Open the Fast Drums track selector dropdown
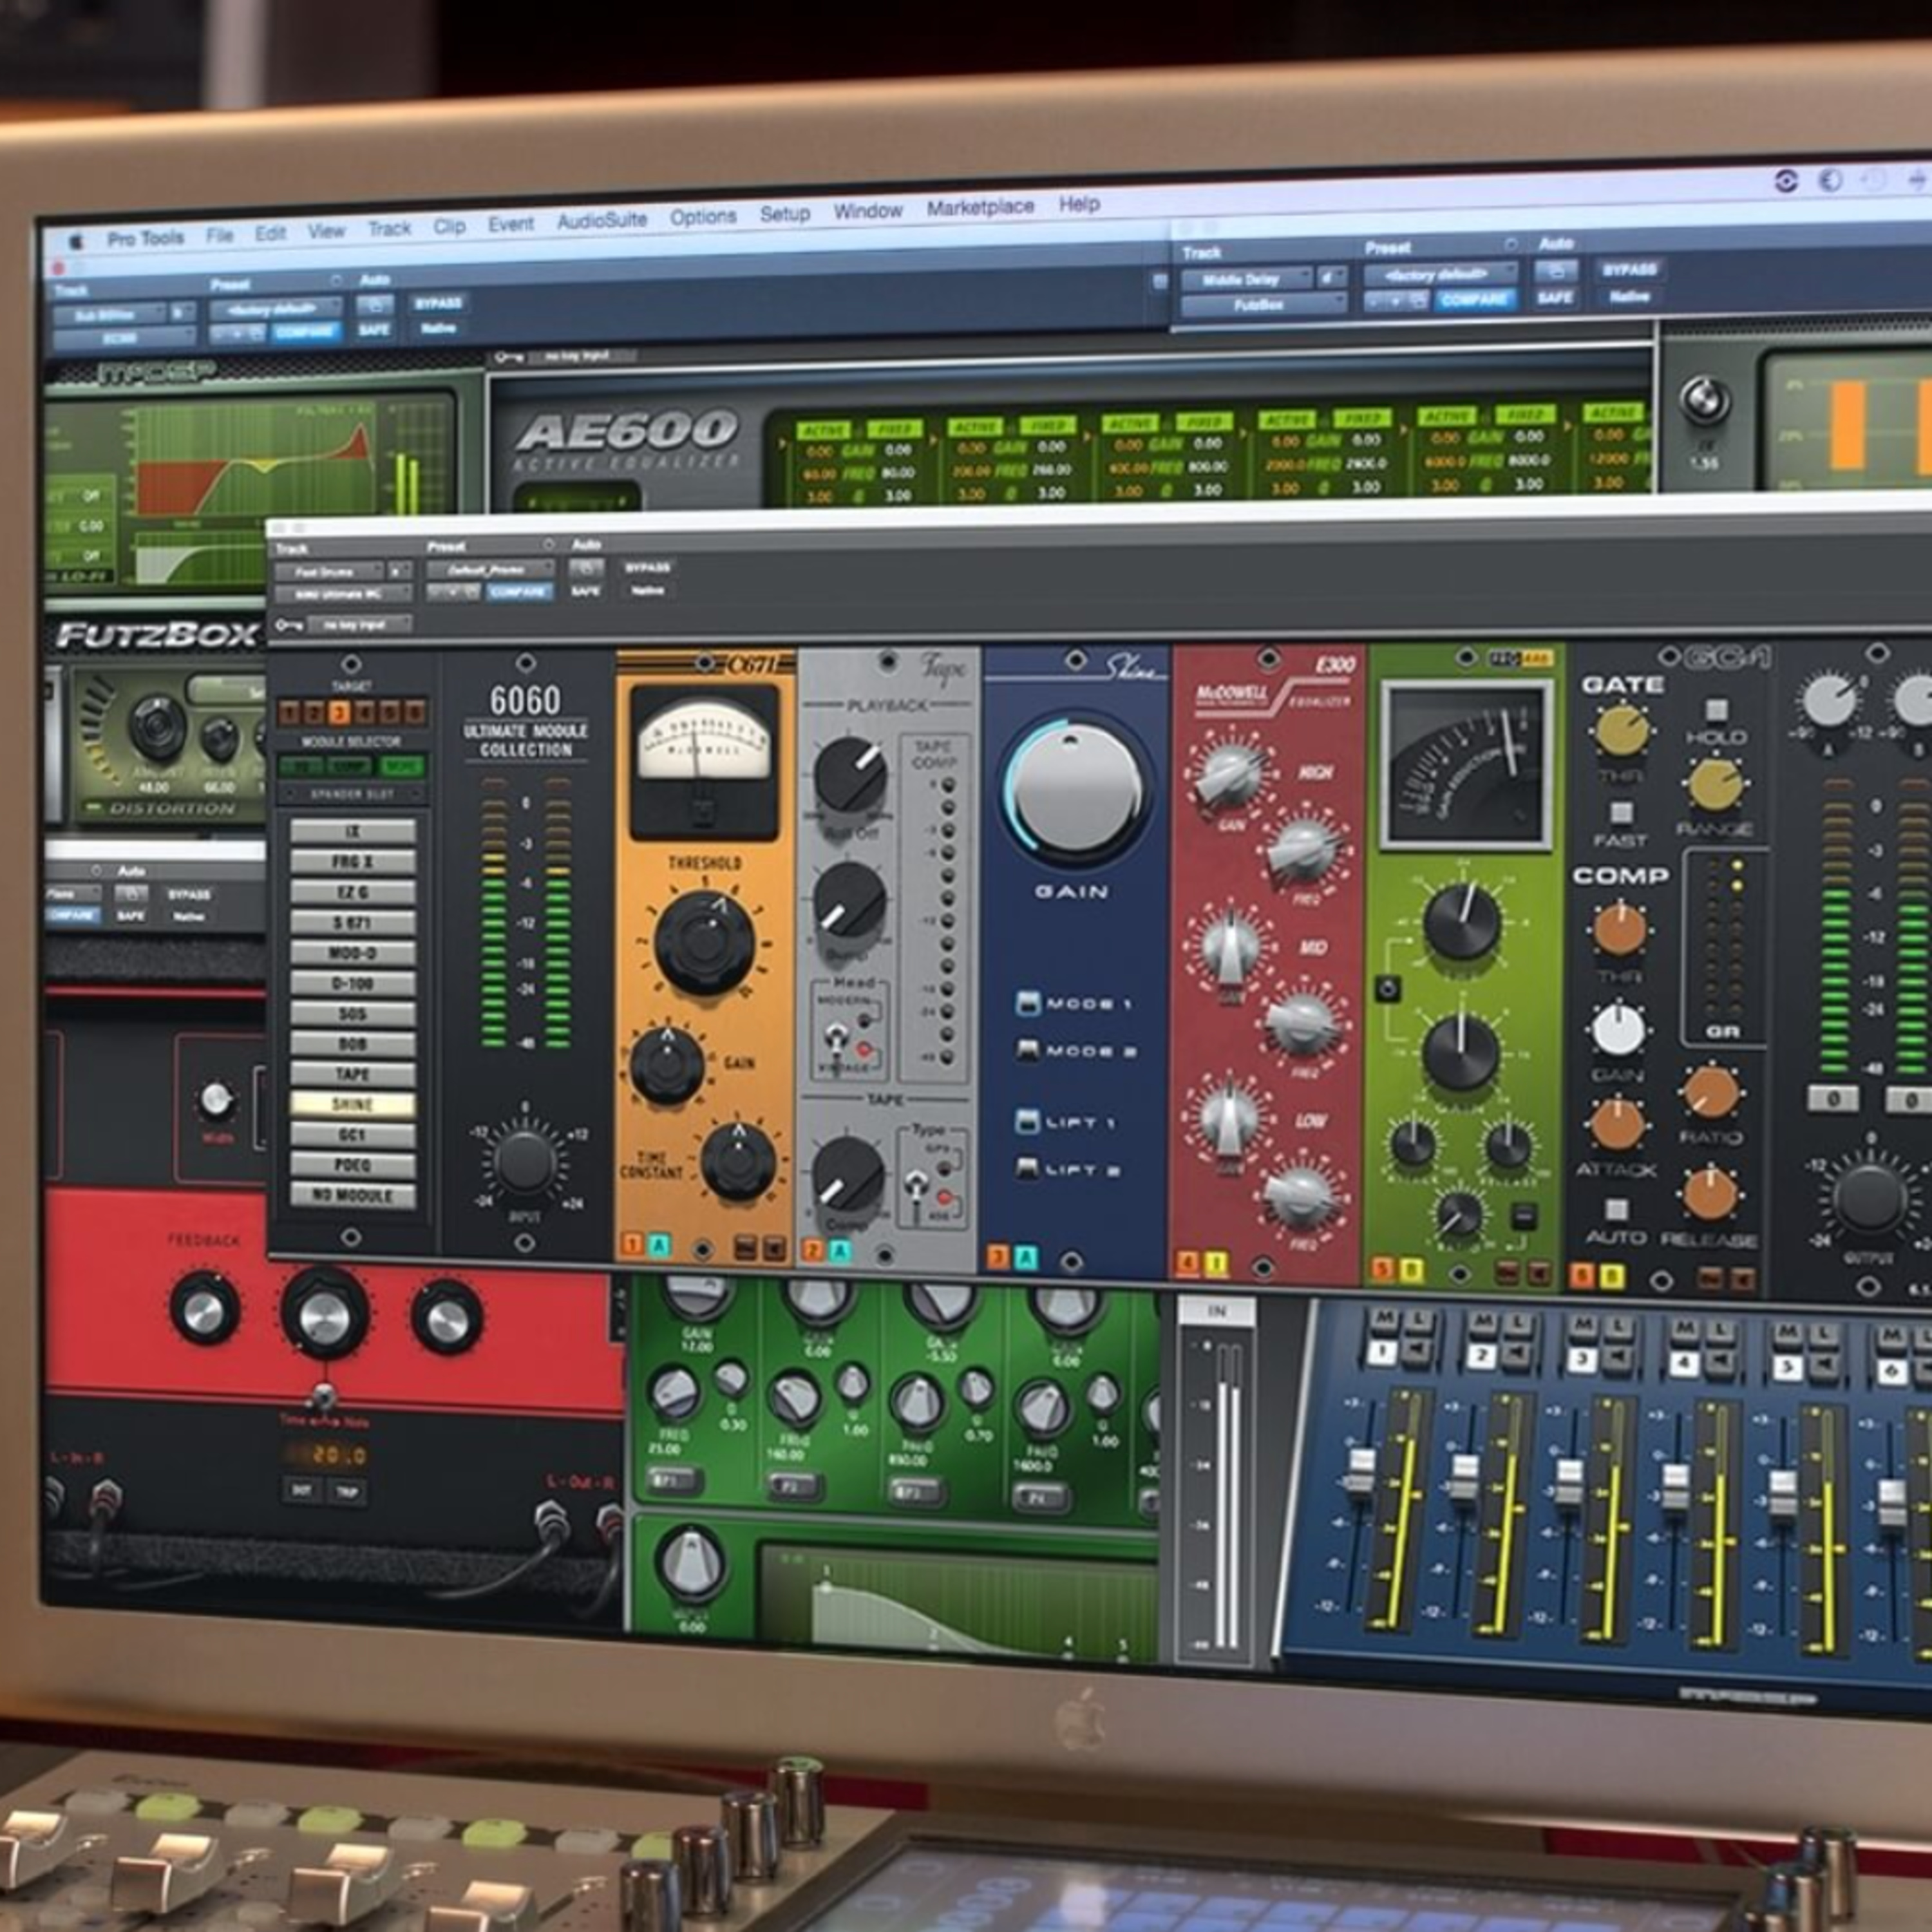The image size is (1932, 1932). (329, 572)
